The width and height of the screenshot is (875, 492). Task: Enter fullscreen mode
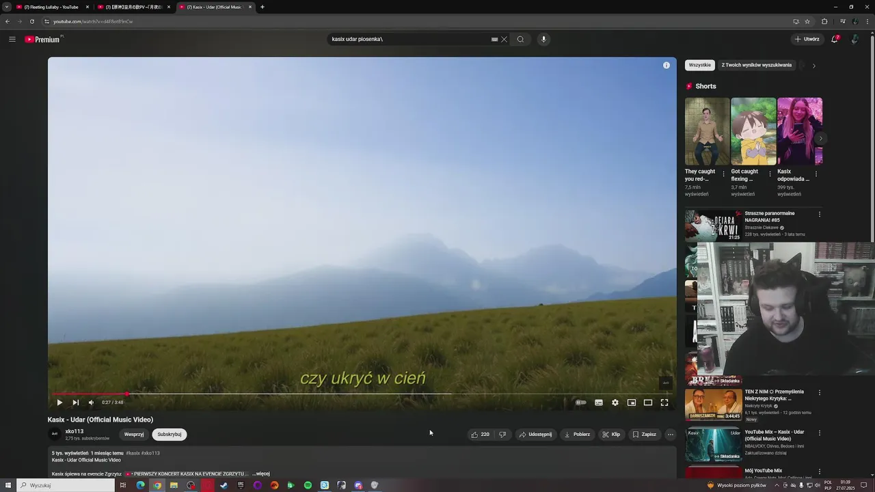click(x=664, y=402)
